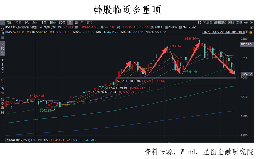
Task: Open the 更多 periods dropdown
Action: (x=89, y=23)
